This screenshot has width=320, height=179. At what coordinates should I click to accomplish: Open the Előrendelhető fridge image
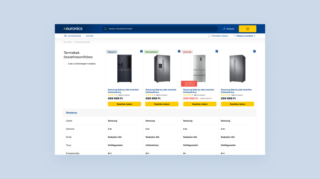(x=162, y=69)
